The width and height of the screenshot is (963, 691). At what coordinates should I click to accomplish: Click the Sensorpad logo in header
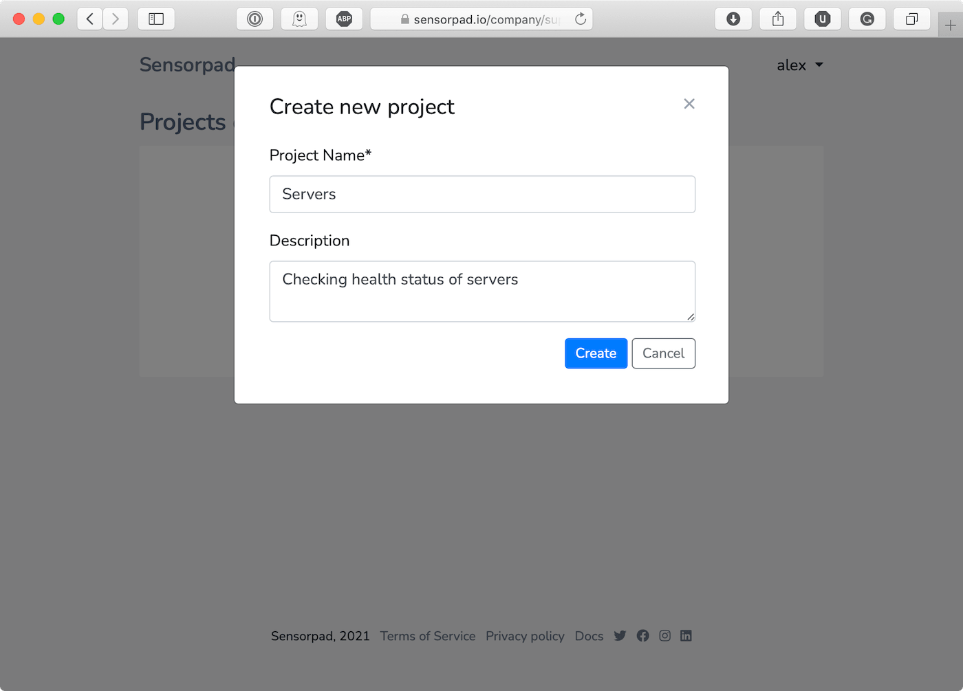187,65
